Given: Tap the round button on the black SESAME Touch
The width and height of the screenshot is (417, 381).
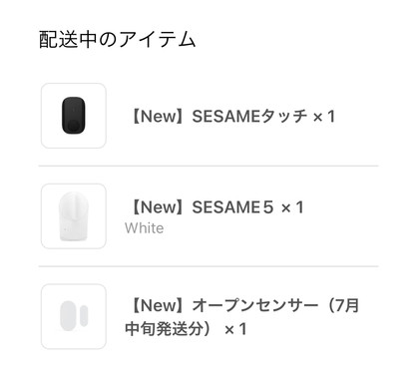Looking at the screenshot, I should (74, 126).
